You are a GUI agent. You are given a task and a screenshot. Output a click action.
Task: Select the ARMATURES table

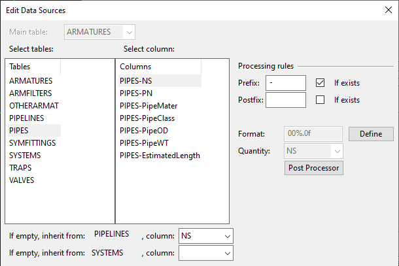29,81
